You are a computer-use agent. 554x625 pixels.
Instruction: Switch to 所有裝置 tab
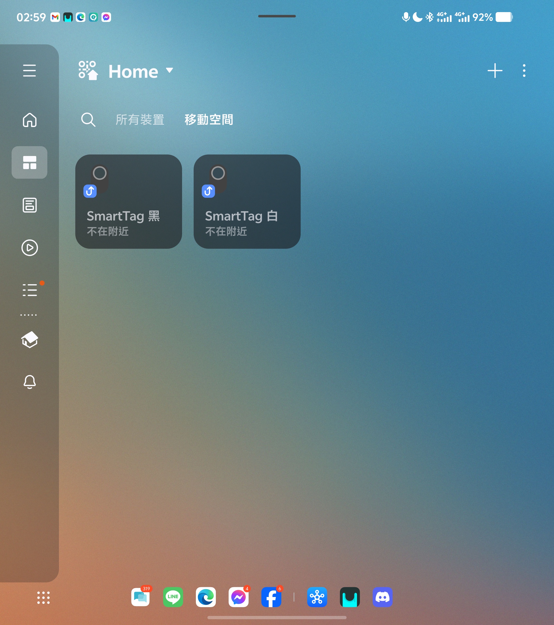pos(140,119)
